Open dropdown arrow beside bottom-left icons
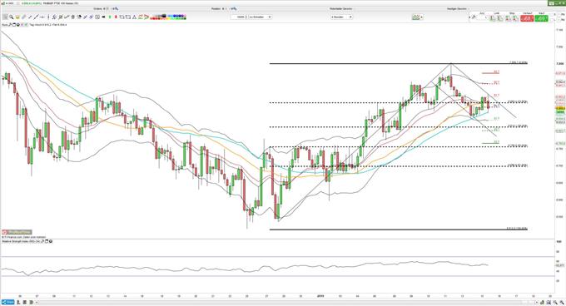Image resolution: width=566 pixels, height=306 pixels. [37, 302]
